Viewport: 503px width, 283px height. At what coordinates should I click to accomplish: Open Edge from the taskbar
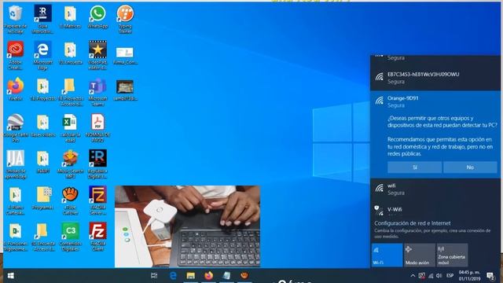pos(173,276)
